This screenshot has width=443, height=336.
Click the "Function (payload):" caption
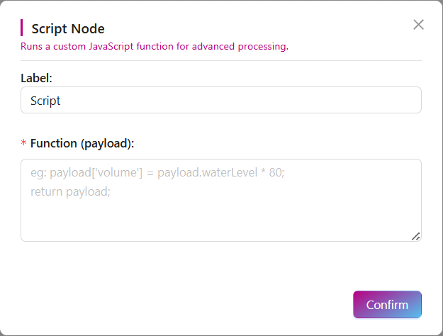point(82,143)
